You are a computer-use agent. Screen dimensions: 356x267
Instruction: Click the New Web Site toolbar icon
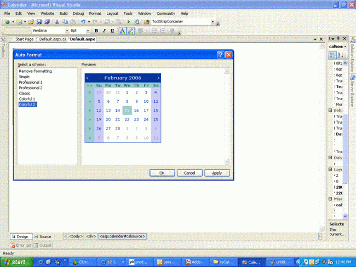[7, 22]
